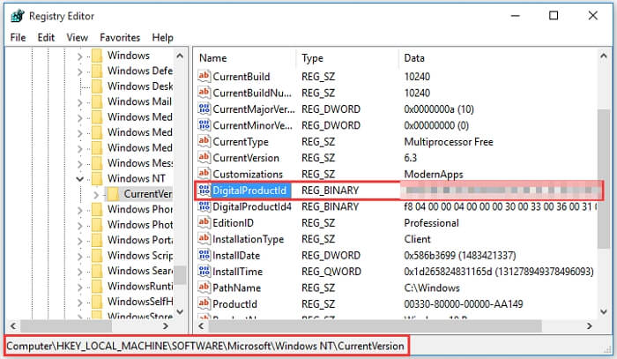Screen dimensions: 617x359
Task: Collapse the Windows NT tree node
Action: [x=80, y=178]
